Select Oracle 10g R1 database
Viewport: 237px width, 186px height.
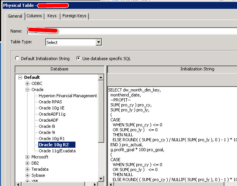(52, 139)
